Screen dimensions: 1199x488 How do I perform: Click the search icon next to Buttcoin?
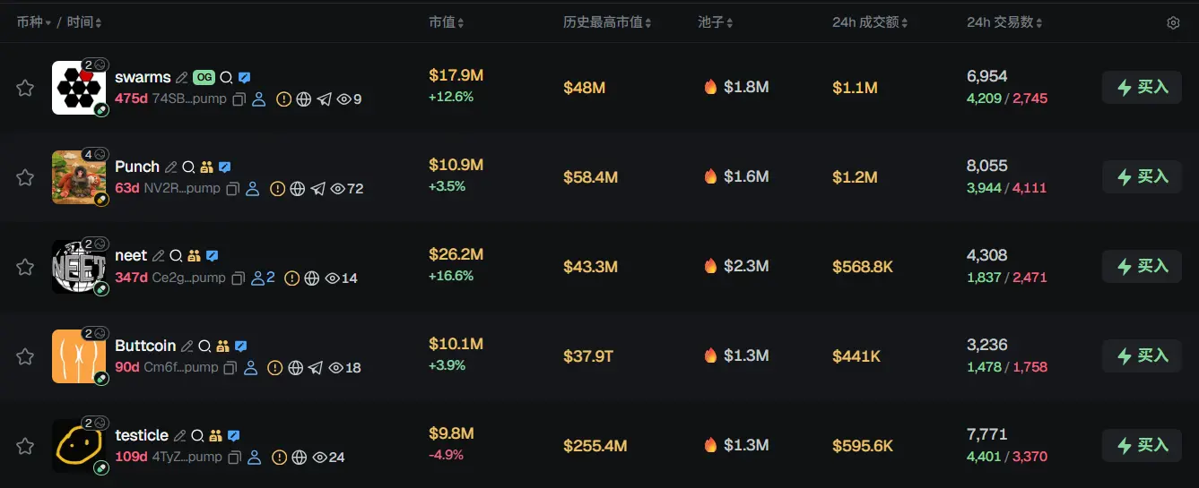(x=204, y=346)
